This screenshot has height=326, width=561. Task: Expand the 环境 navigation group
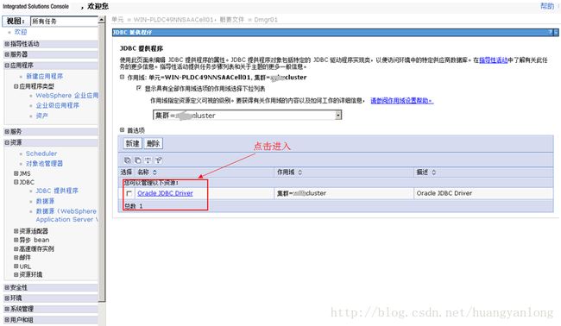(7, 298)
